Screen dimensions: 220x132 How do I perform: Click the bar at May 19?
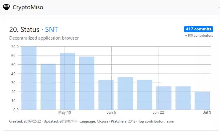(x=67, y=81)
